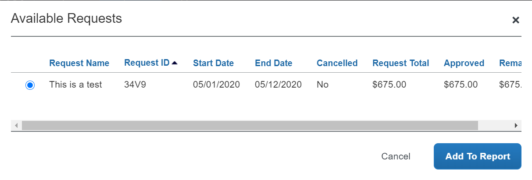
Task: Sort by End Date column
Action: (273, 63)
